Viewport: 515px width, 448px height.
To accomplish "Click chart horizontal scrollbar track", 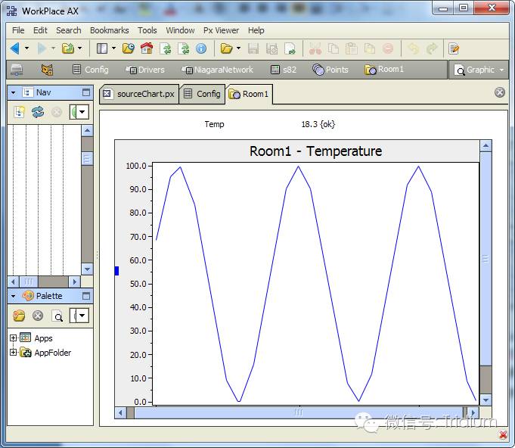I will tap(299, 412).
